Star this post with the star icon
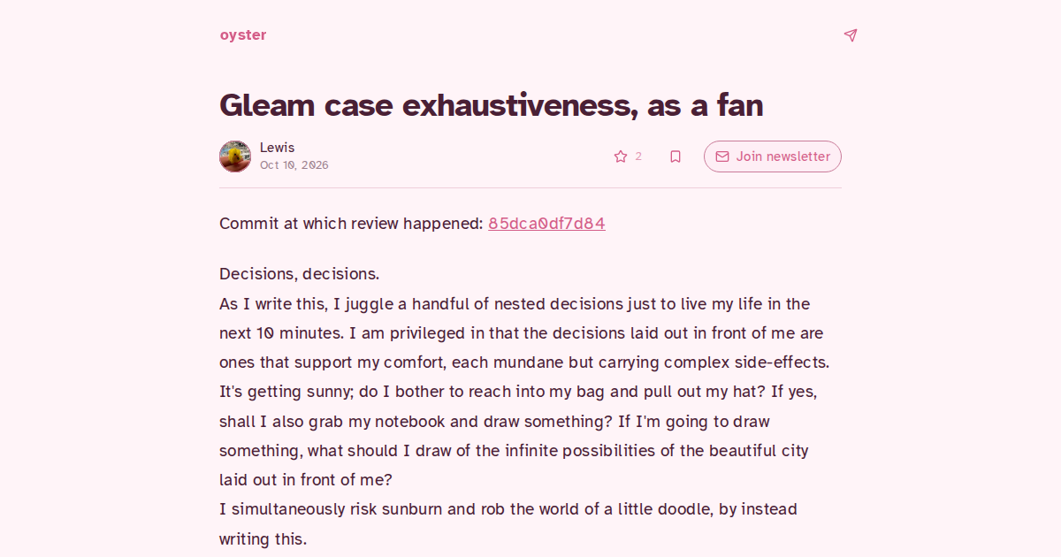The image size is (1061, 557). [621, 156]
